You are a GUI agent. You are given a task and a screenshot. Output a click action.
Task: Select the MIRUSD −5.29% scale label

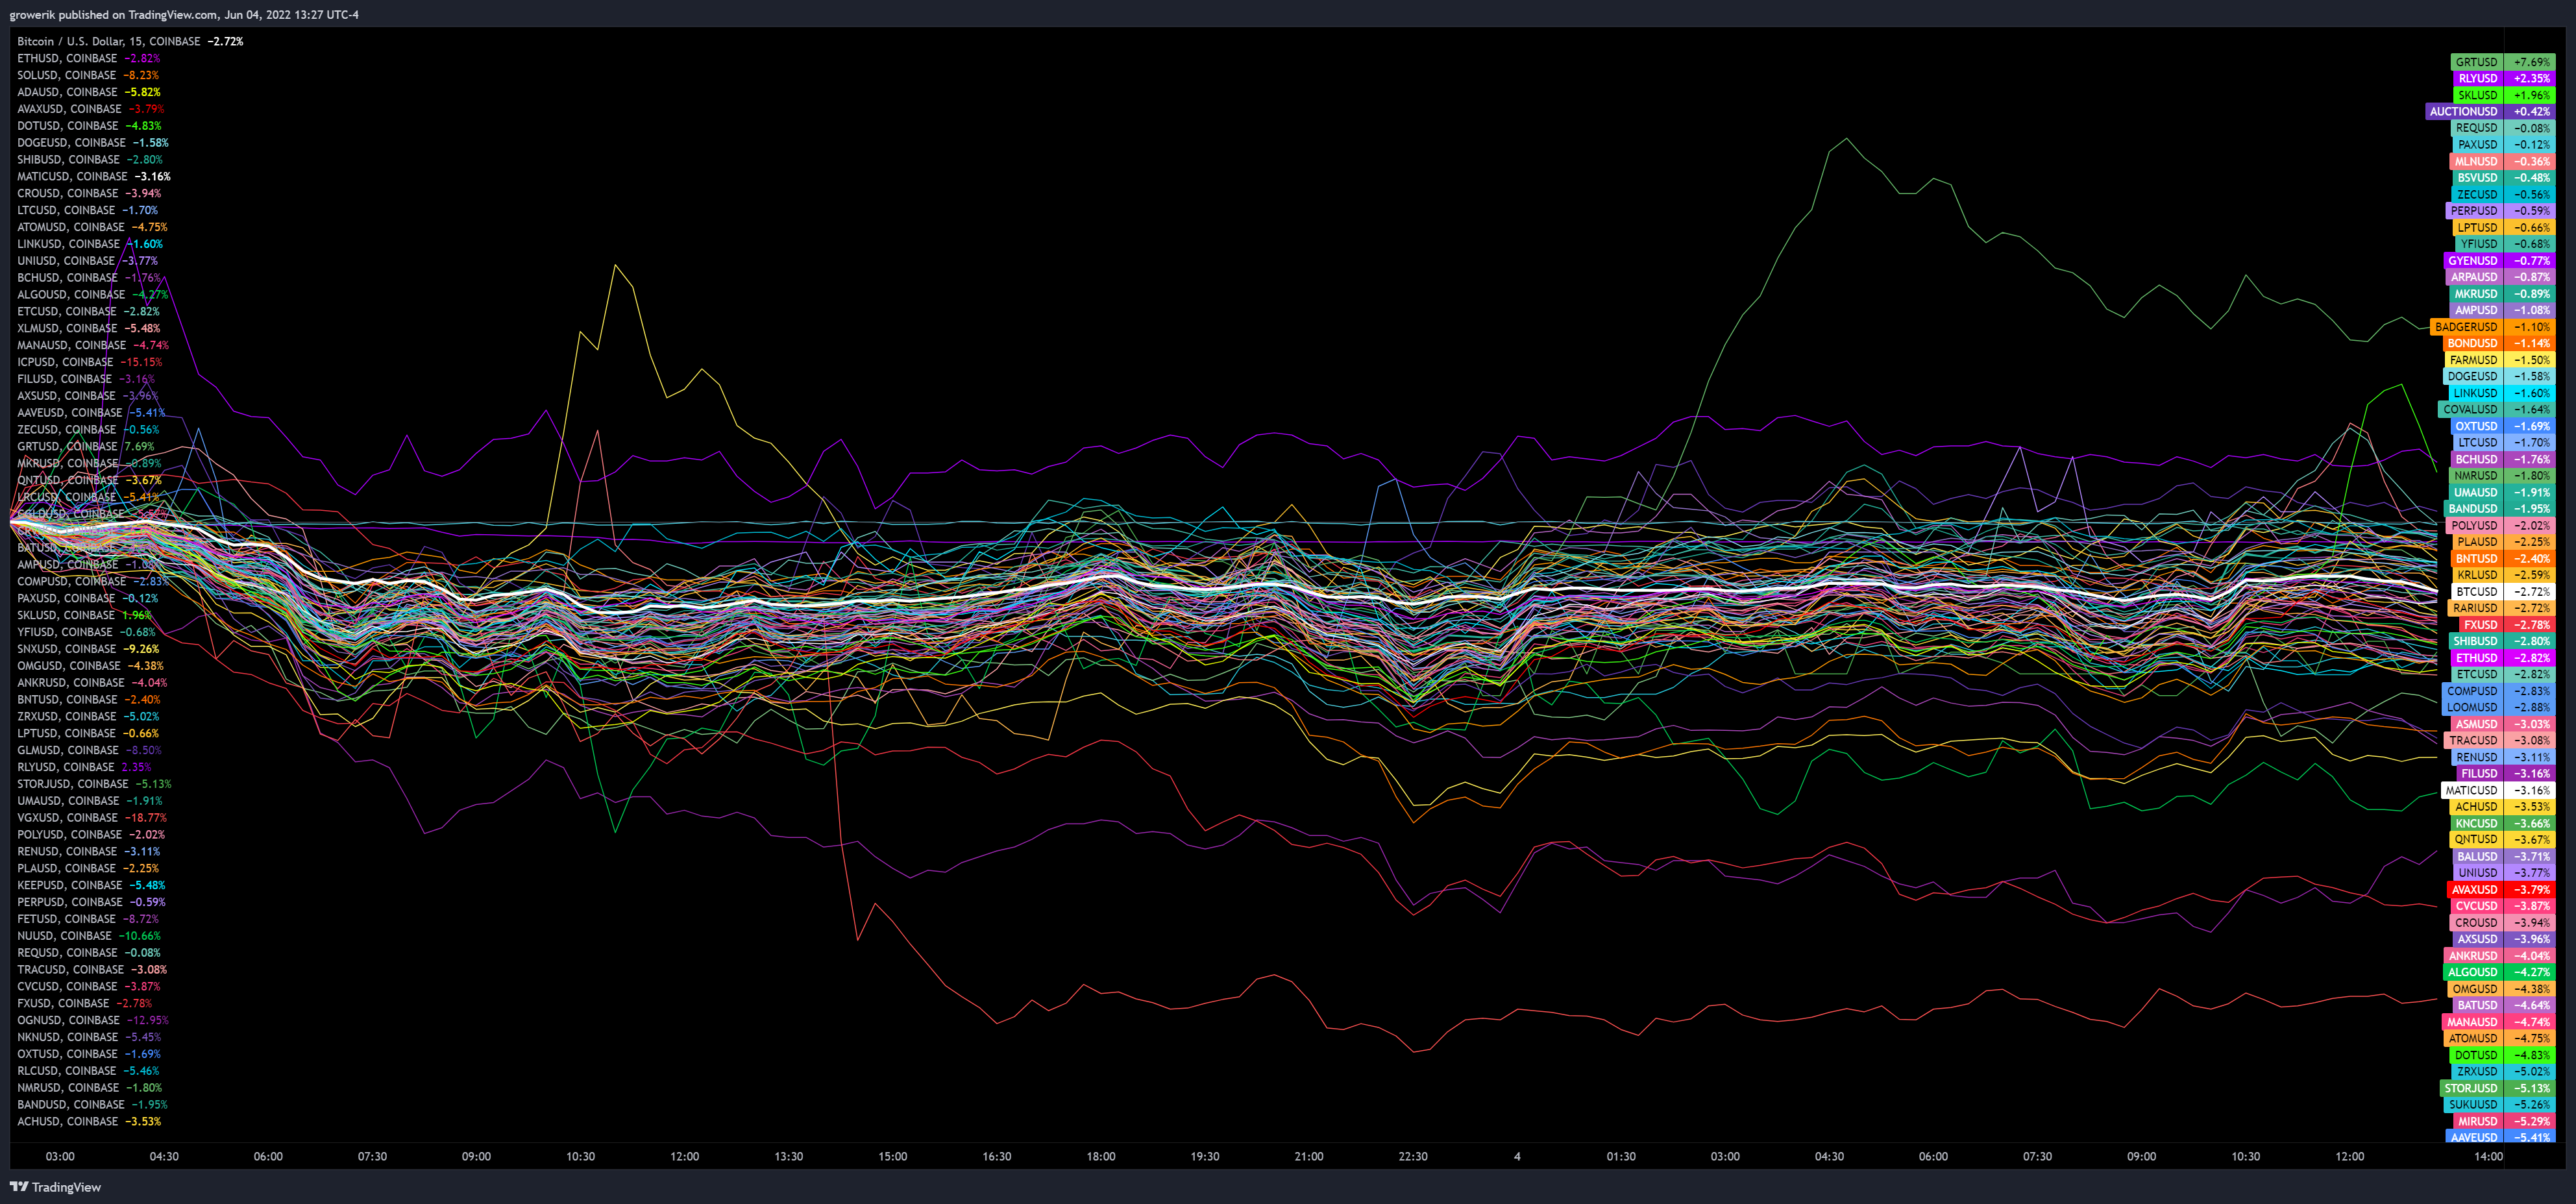[x=2503, y=1121]
